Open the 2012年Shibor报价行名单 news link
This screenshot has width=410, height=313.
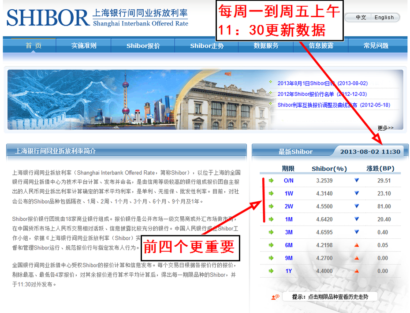click(322, 94)
